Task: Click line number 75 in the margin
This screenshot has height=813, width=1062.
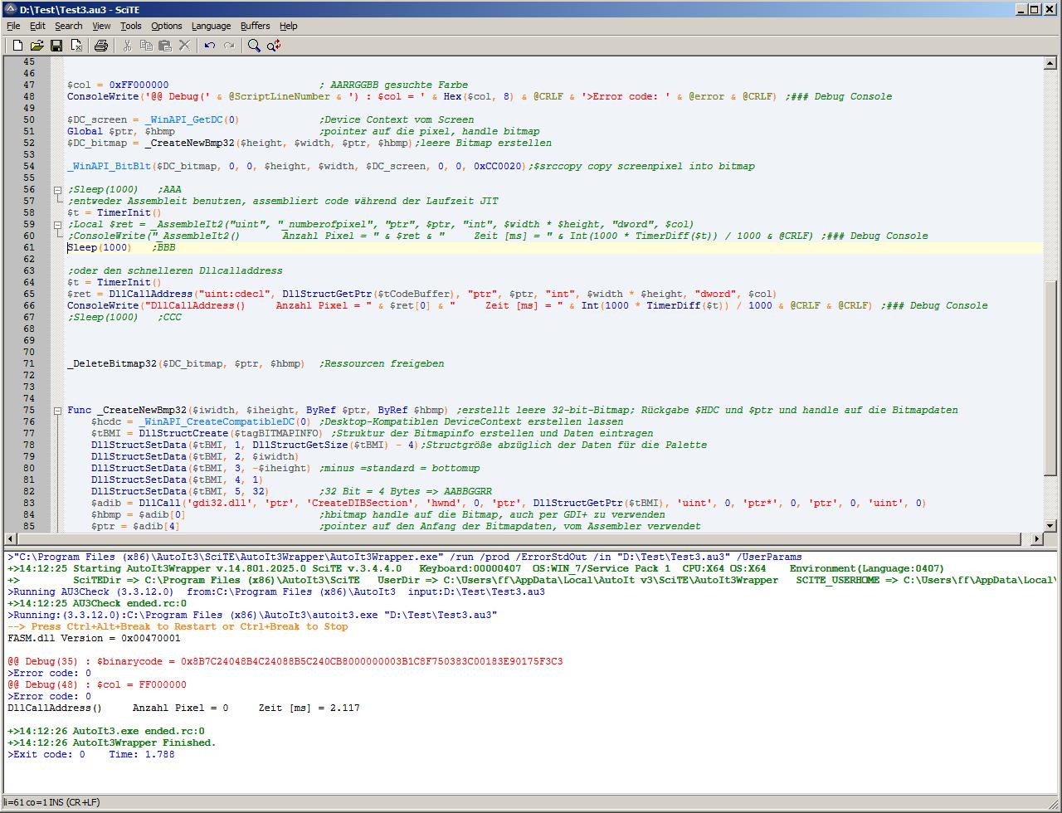Action: [x=29, y=411]
